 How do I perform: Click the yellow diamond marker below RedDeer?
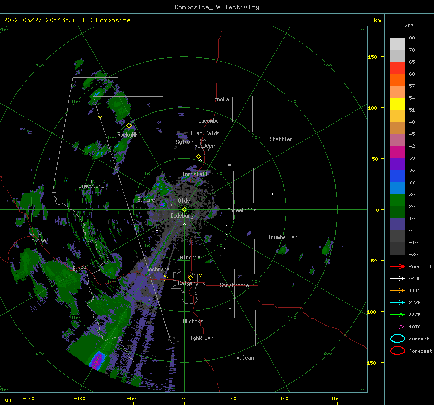pyautogui.click(x=198, y=157)
